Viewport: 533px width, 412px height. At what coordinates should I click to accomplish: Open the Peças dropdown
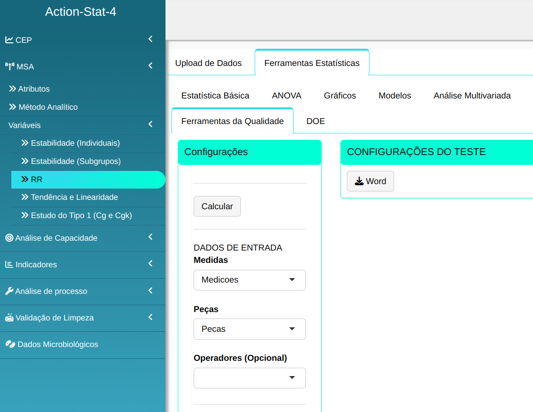249,329
